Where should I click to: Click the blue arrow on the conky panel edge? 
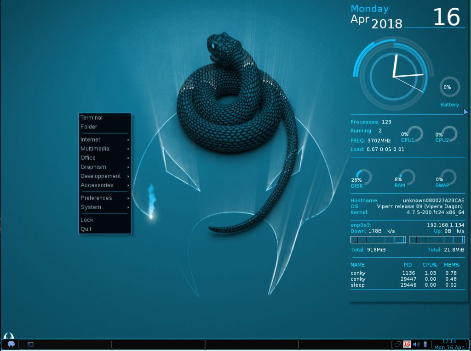(x=465, y=111)
